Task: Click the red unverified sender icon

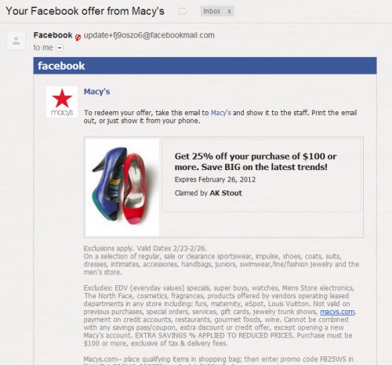Action: pyautogui.click(x=78, y=38)
